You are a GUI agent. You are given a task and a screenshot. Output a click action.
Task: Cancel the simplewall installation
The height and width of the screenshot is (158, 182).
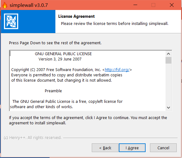pyautogui.click(x=163, y=148)
